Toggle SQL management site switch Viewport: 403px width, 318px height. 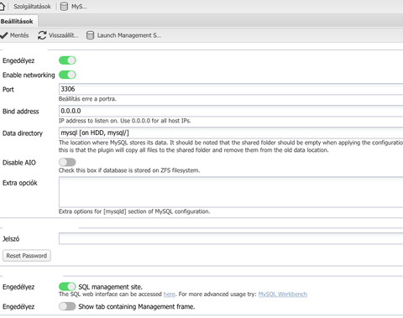pyautogui.click(x=67, y=286)
